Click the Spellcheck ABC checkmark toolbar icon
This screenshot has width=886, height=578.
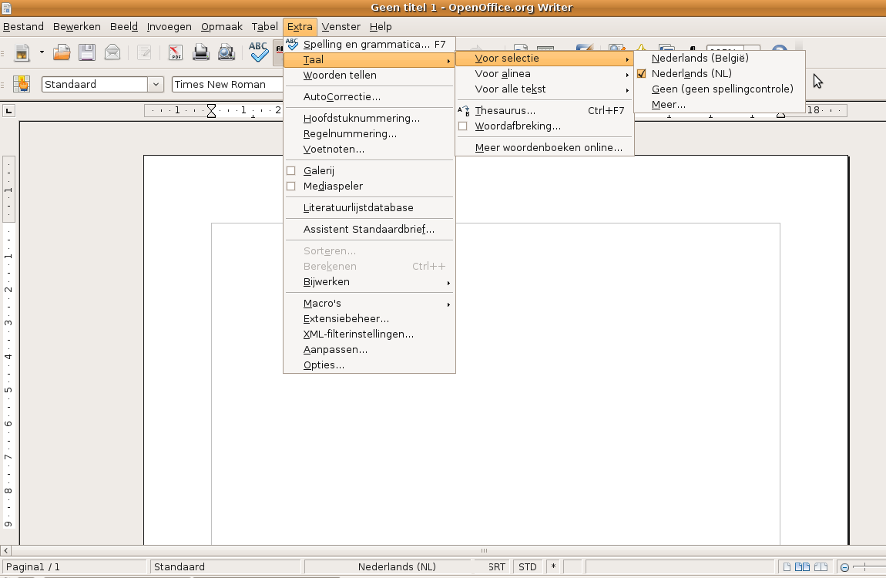258,52
